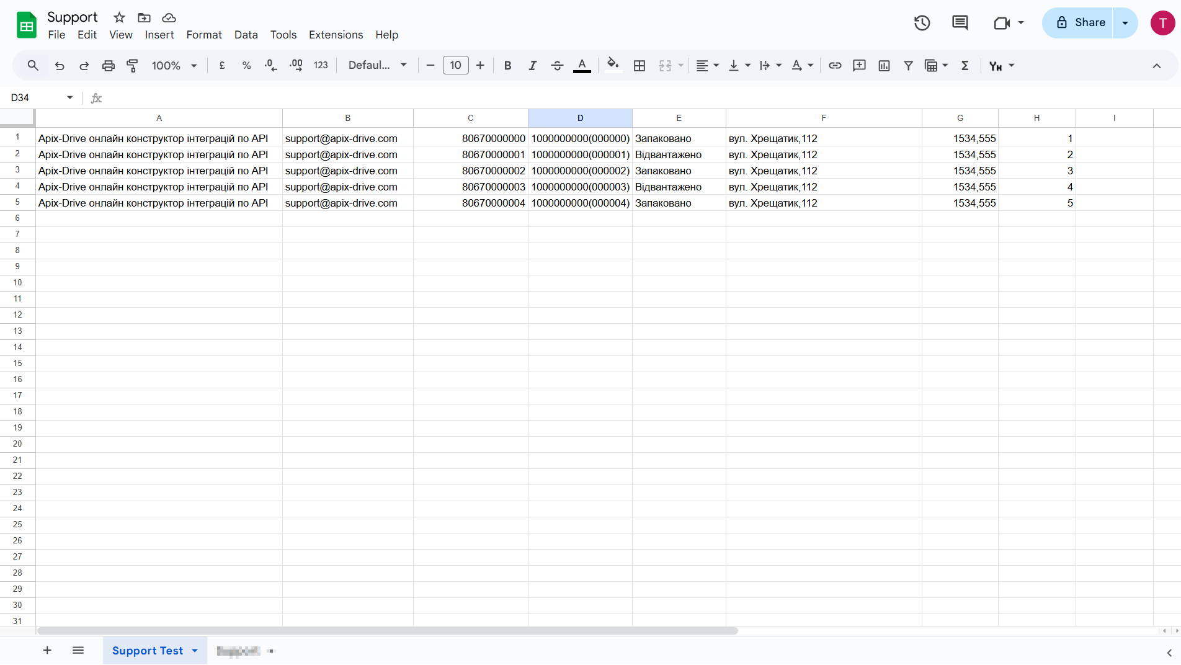The height and width of the screenshot is (665, 1181).
Task: Click the Merge cells icon
Action: pos(665,65)
